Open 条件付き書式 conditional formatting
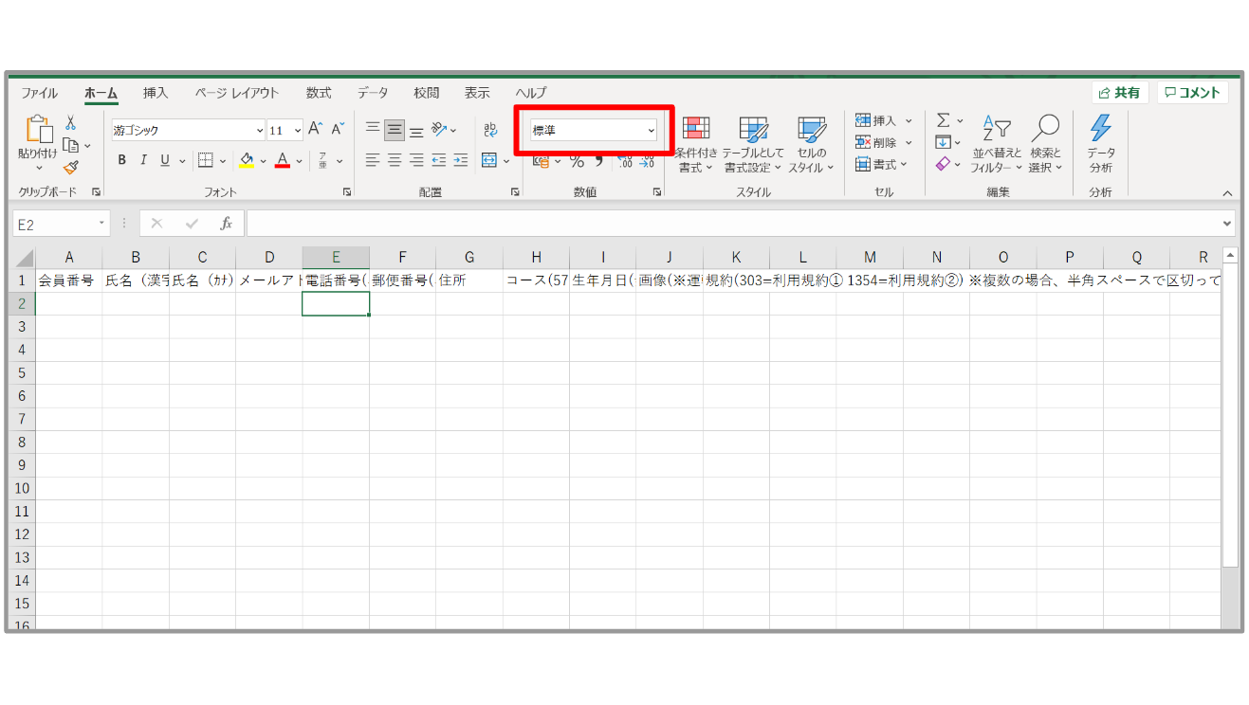 [696, 144]
